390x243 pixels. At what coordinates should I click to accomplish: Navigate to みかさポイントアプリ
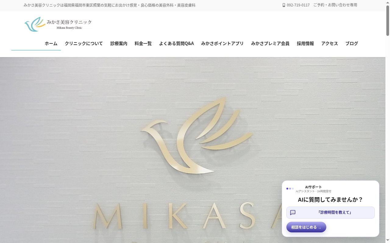click(222, 43)
